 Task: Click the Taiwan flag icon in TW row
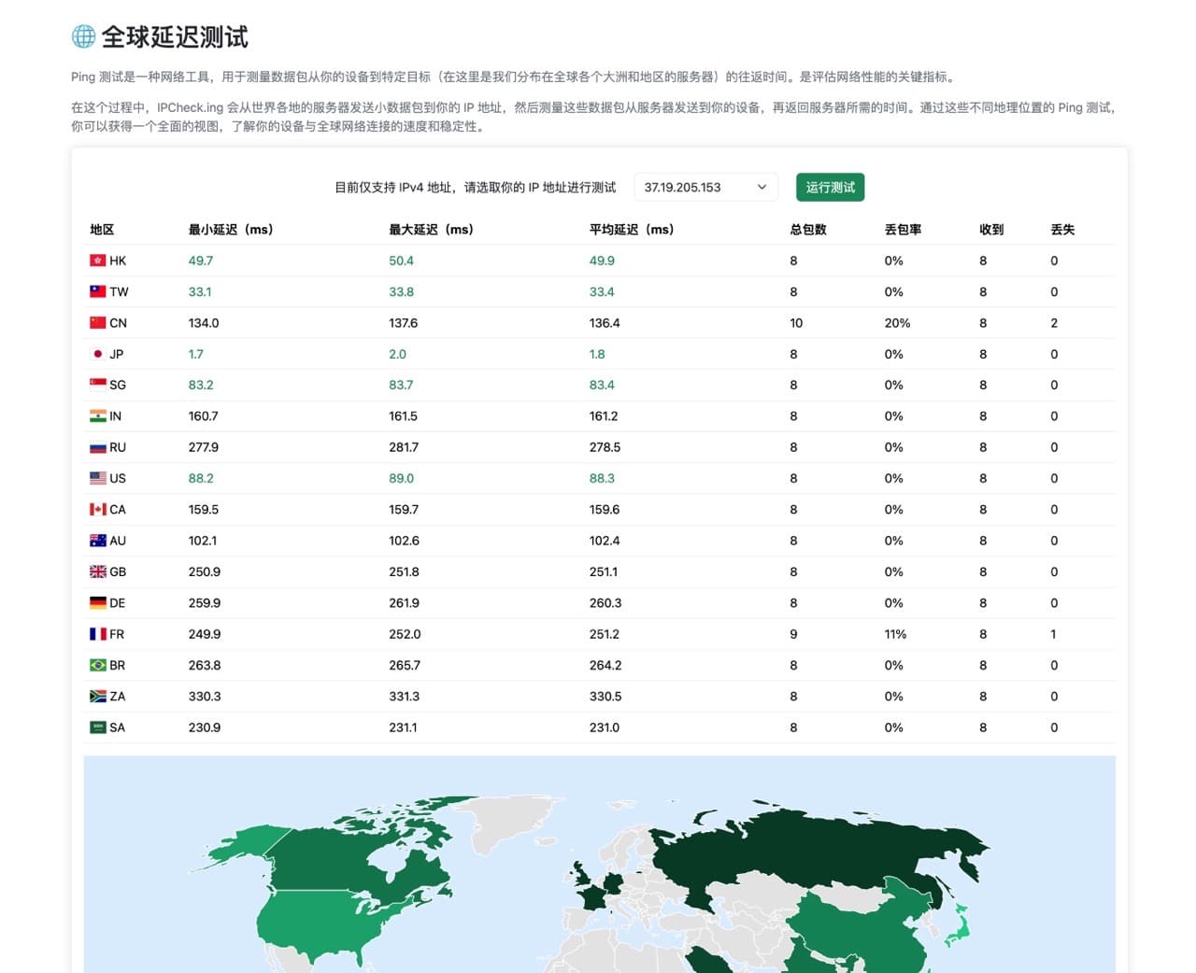click(x=97, y=291)
